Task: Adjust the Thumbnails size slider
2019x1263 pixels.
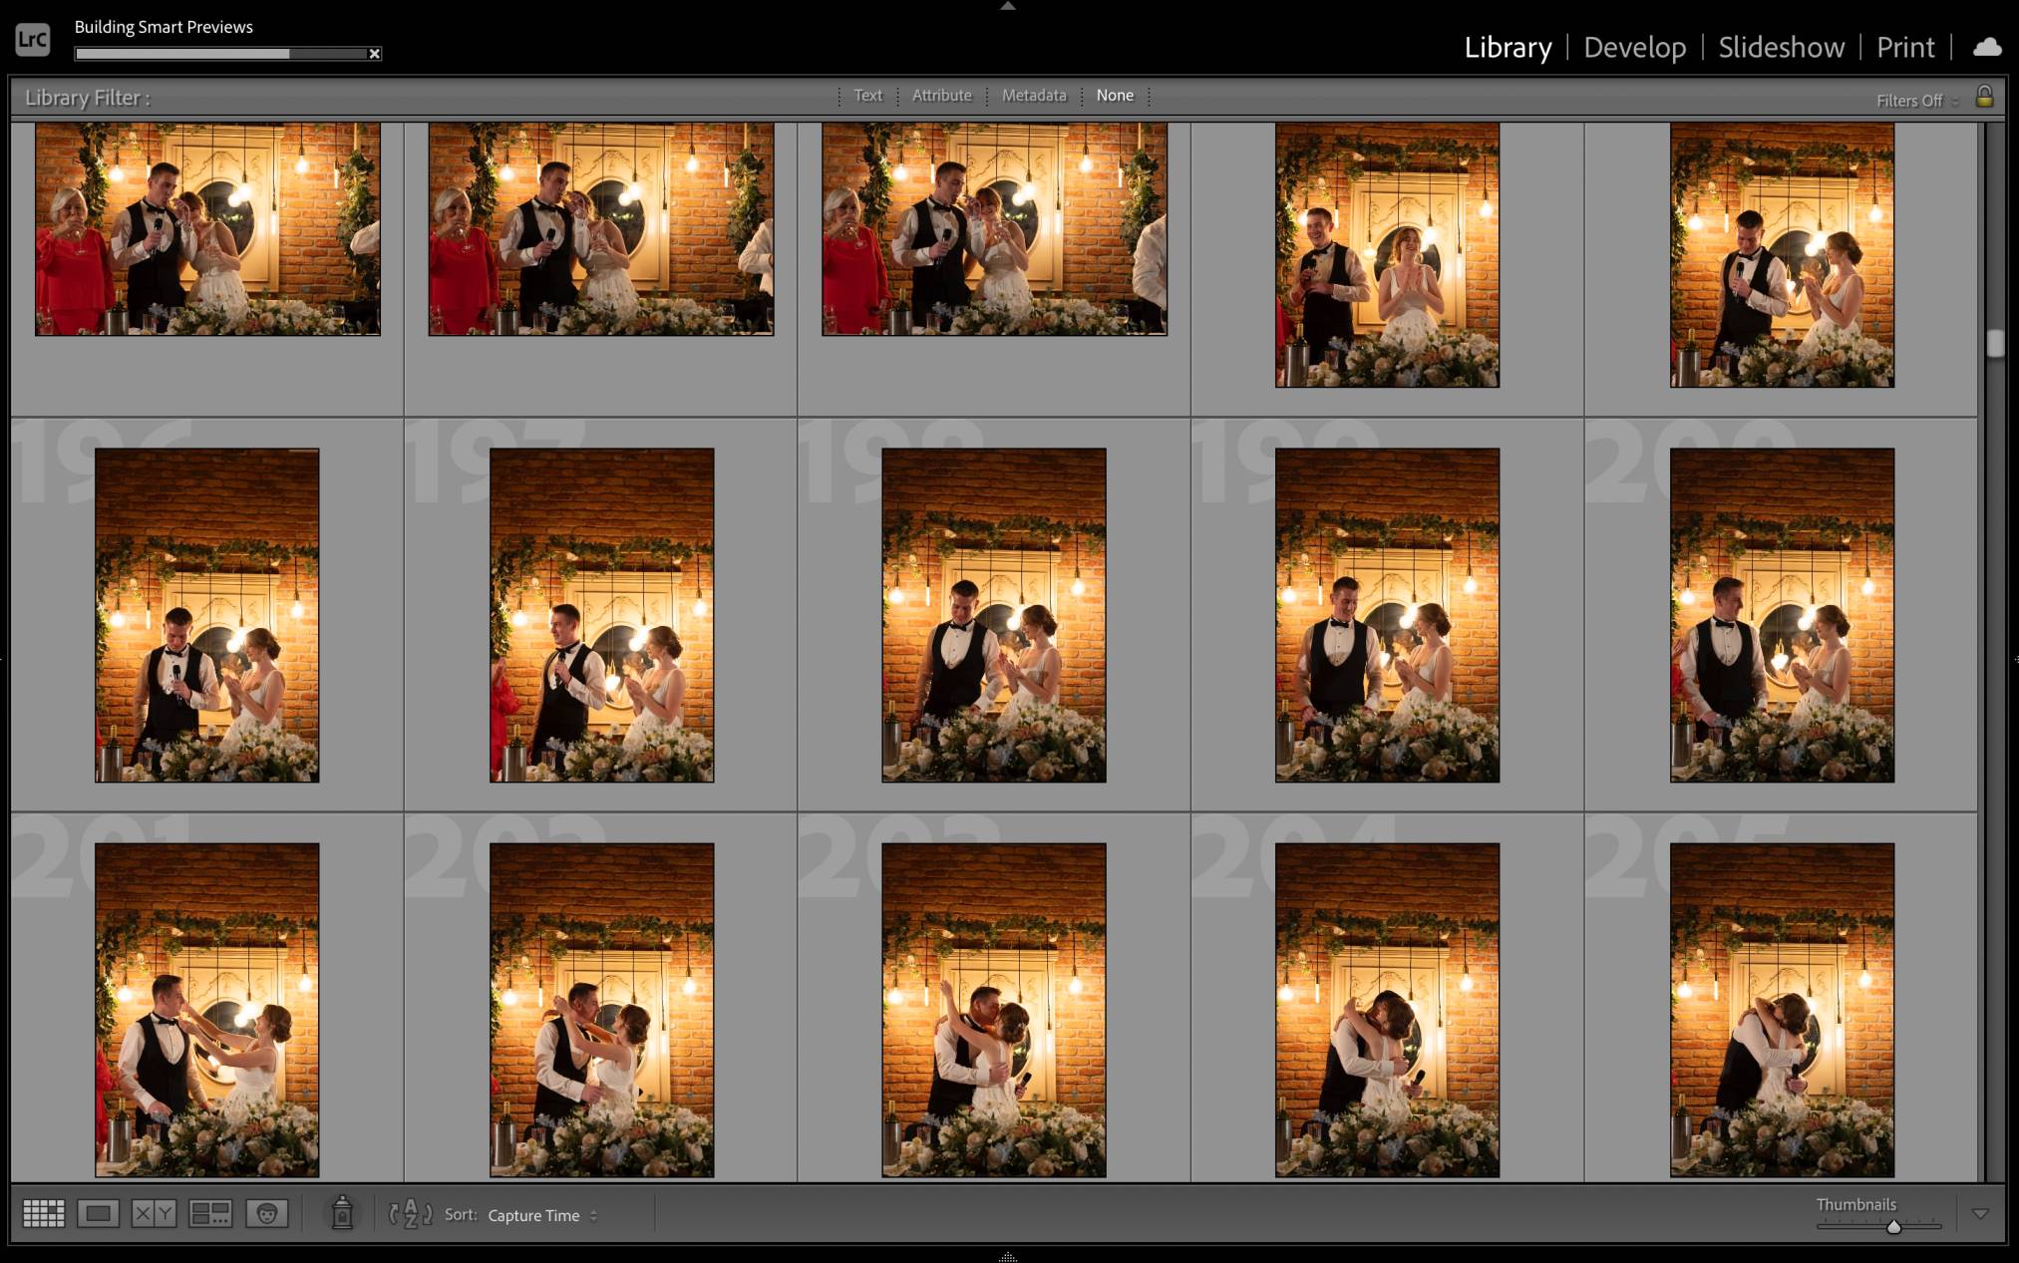Action: click(1892, 1227)
